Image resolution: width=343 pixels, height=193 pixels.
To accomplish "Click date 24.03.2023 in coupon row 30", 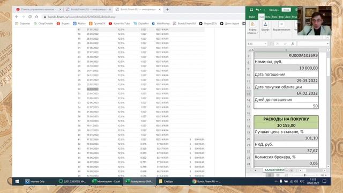I will point(93,89).
